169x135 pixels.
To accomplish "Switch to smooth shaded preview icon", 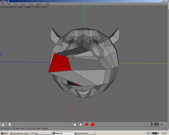I will (x=10, y=124).
